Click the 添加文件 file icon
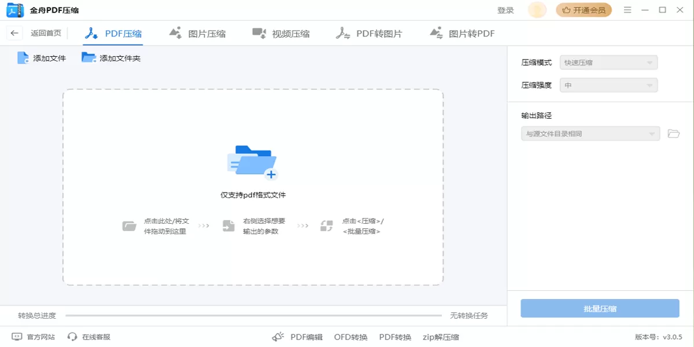The image size is (694, 347). tap(23, 58)
